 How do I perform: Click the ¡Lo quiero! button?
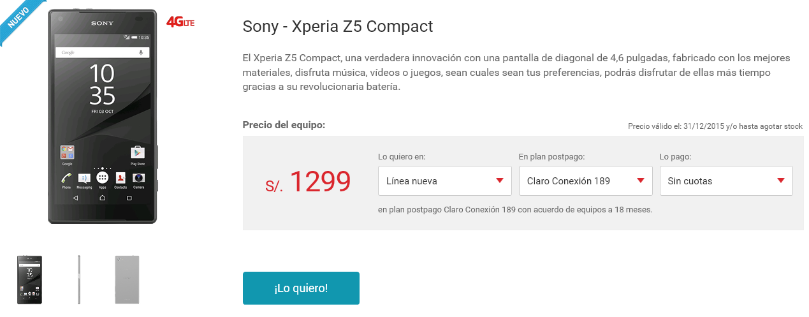pyautogui.click(x=301, y=288)
